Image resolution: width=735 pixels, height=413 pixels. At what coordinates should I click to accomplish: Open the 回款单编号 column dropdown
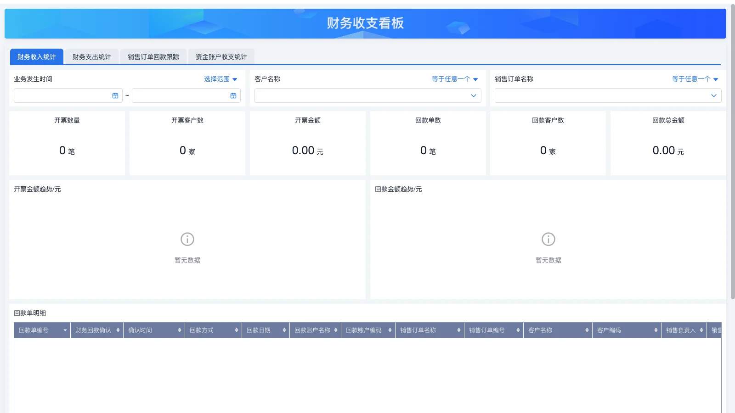(x=64, y=330)
